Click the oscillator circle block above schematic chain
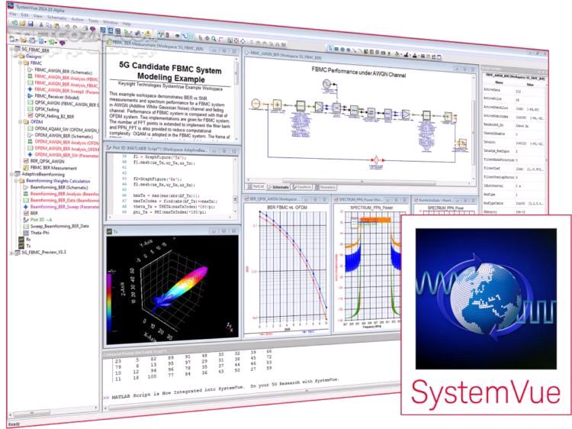 click(326, 84)
